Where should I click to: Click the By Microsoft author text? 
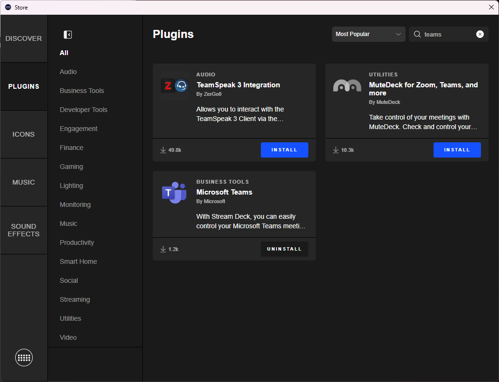[211, 202]
